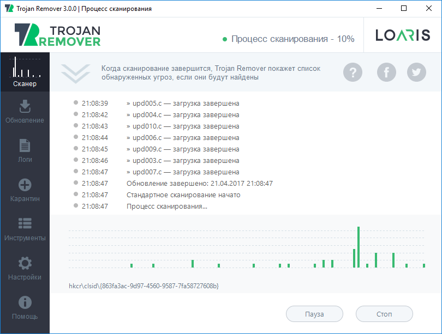Maximize the Trojan Remover window

(404, 8)
